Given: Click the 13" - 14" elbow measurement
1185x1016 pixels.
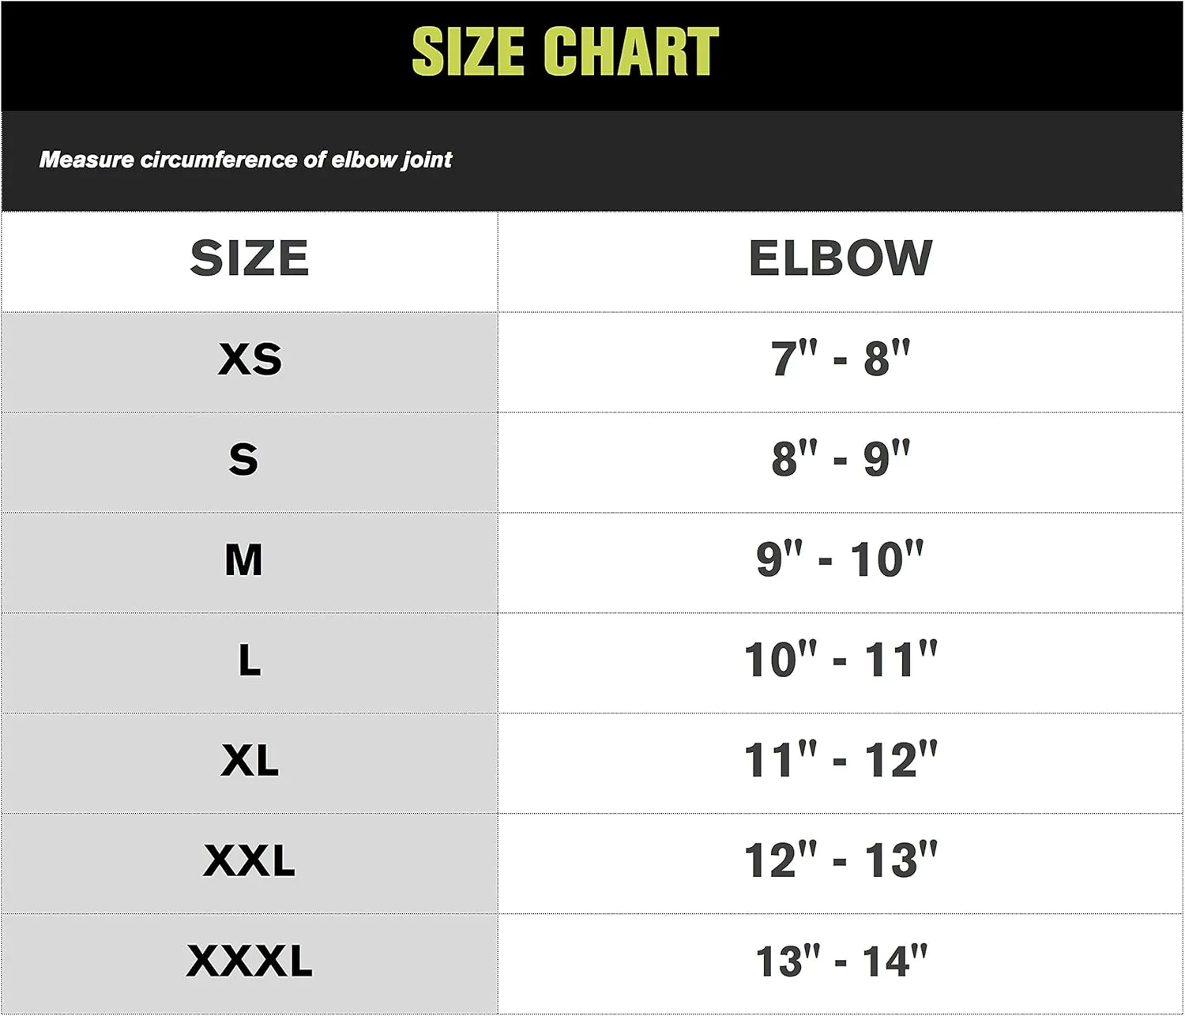Looking at the screenshot, I should tap(841, 961).
